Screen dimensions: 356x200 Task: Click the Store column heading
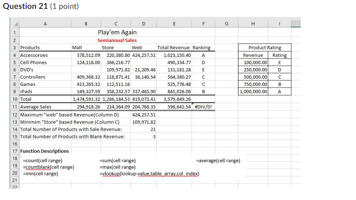[x=108, y=48]
